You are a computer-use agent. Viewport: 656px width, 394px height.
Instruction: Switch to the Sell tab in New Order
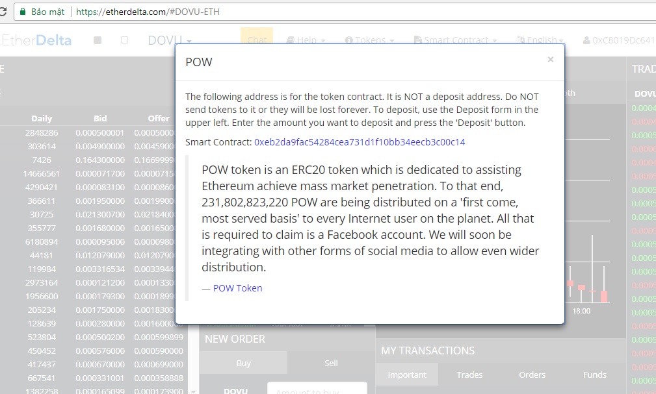(331, 363)
